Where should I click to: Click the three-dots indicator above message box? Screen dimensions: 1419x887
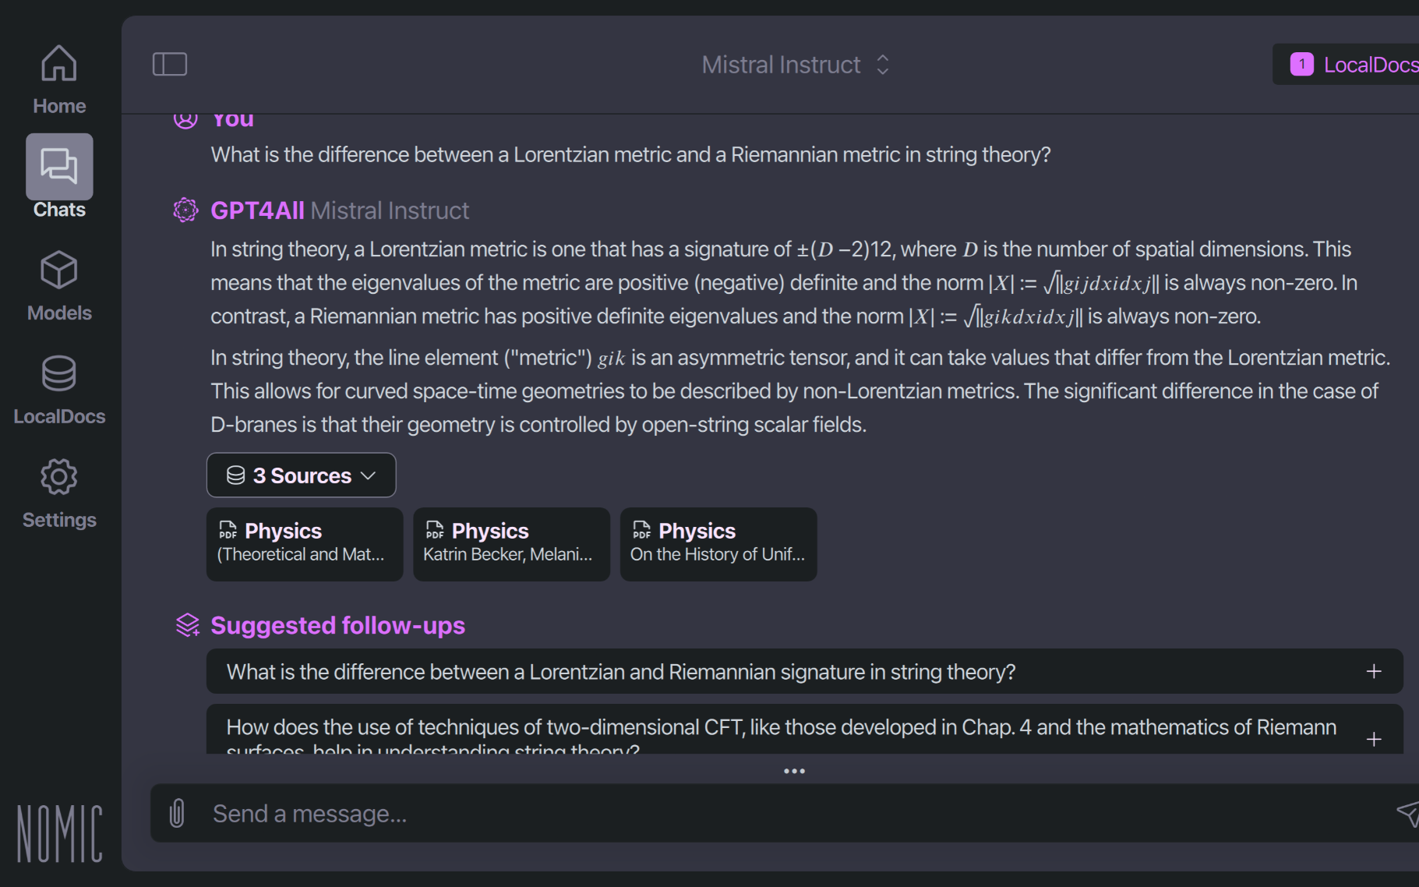coord(794,771)
